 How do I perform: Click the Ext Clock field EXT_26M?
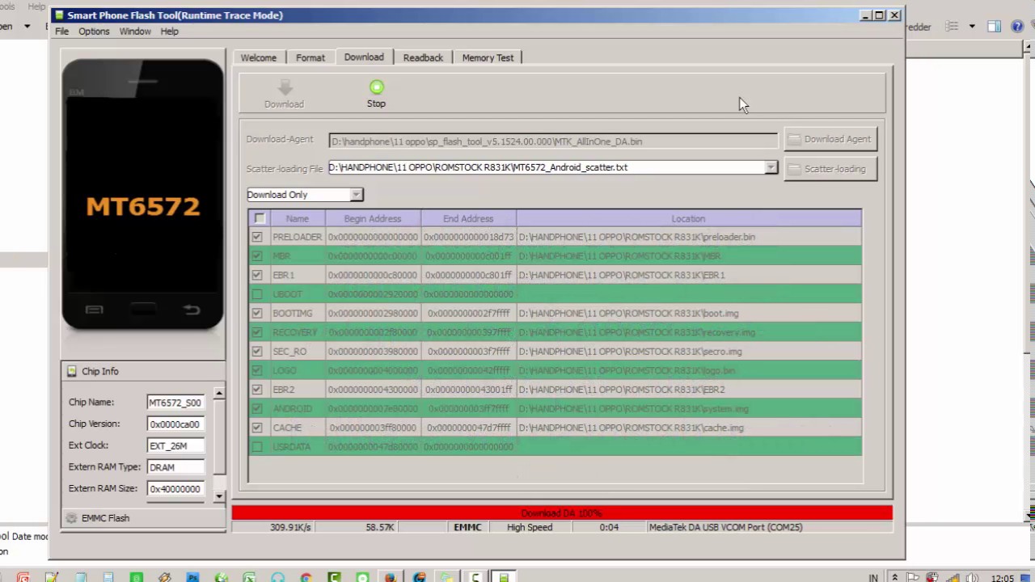click(x=175, y=445)
